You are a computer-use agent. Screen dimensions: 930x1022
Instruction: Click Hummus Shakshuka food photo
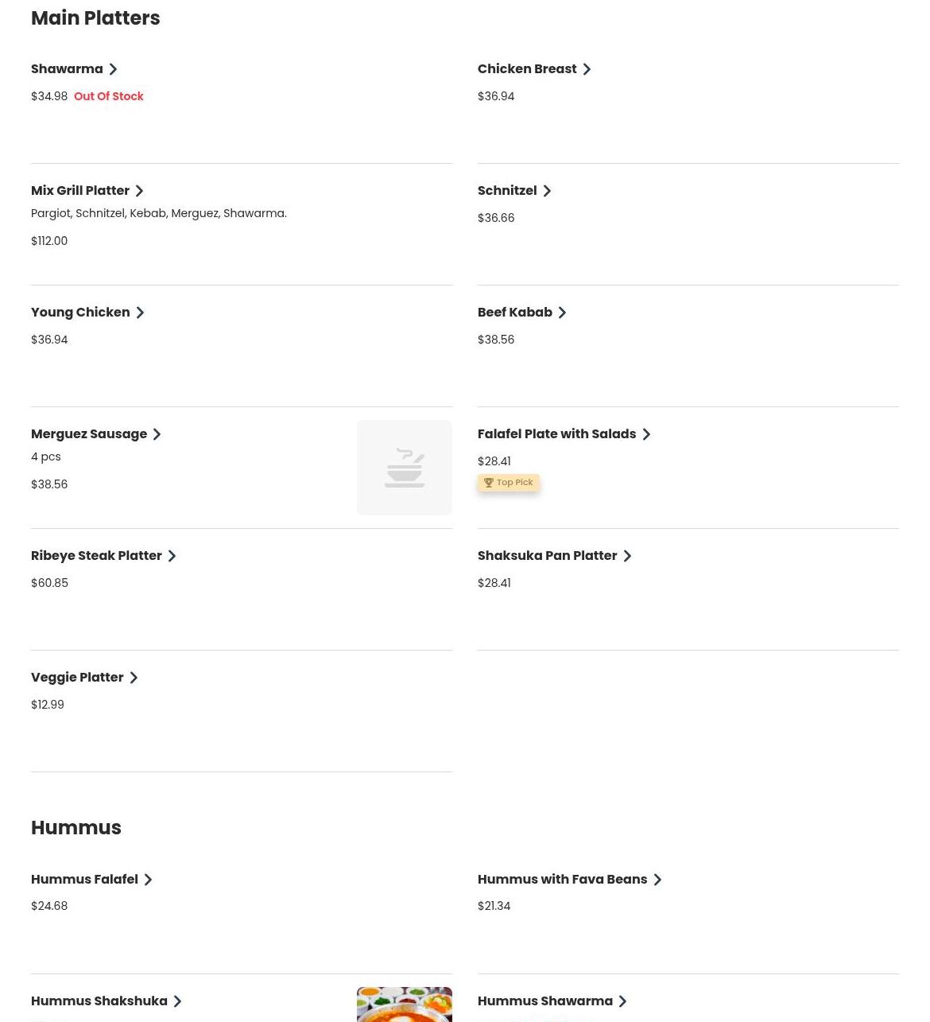(404, 1005)
